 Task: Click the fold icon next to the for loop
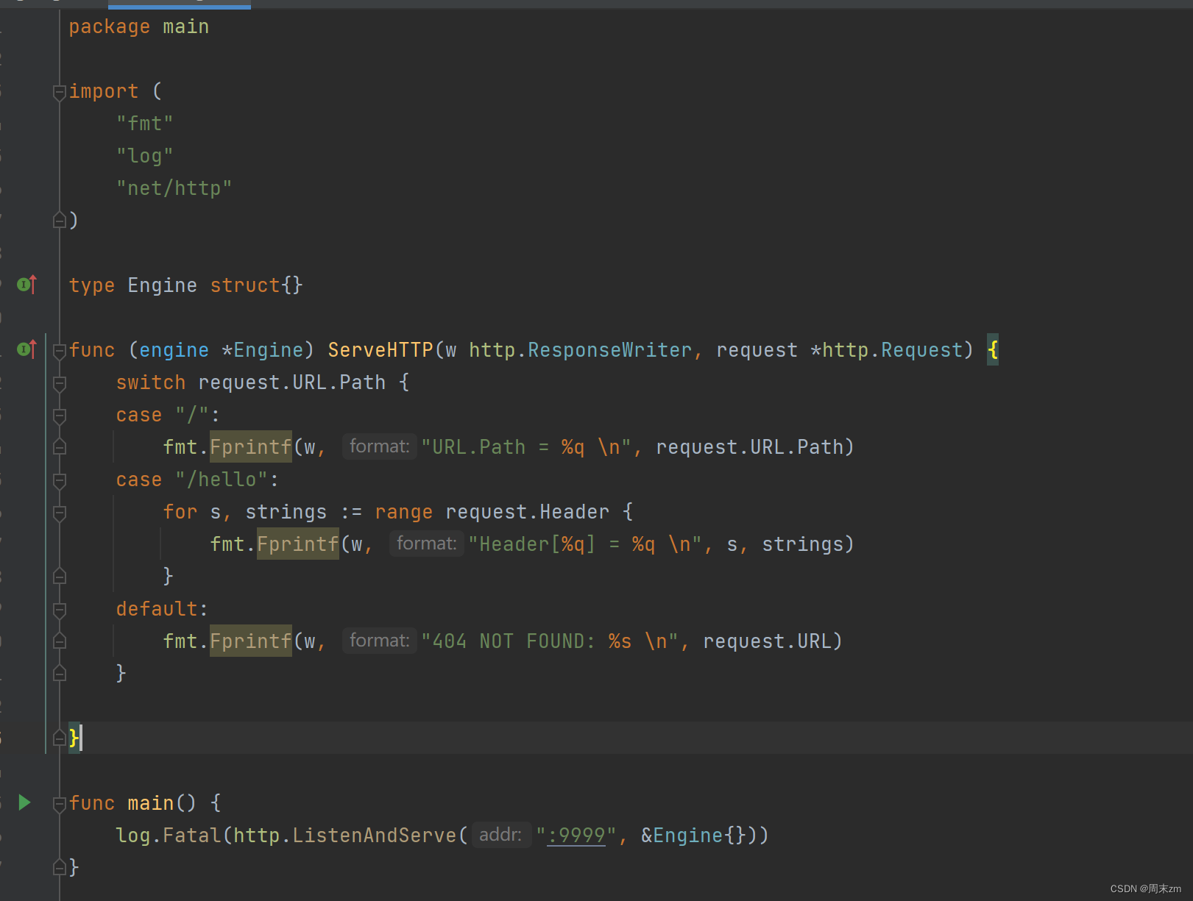pos(60,513)
